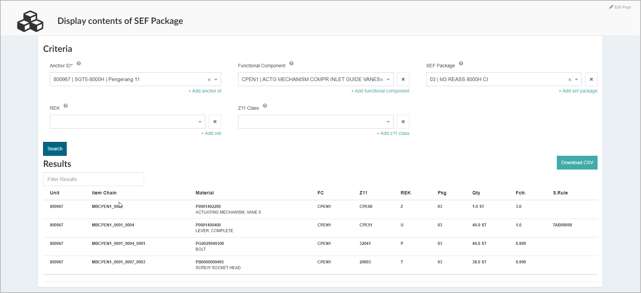
Task: Remove the REK field with x button
Action: pyautogui.click(x=215, y=122)
